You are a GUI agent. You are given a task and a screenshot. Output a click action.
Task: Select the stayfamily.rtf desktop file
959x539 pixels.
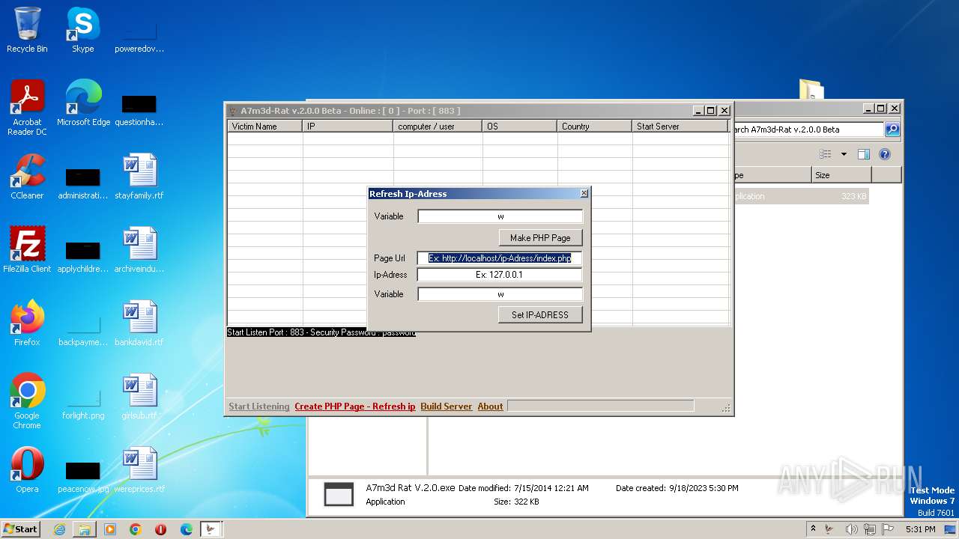click(x=139, y=176)
